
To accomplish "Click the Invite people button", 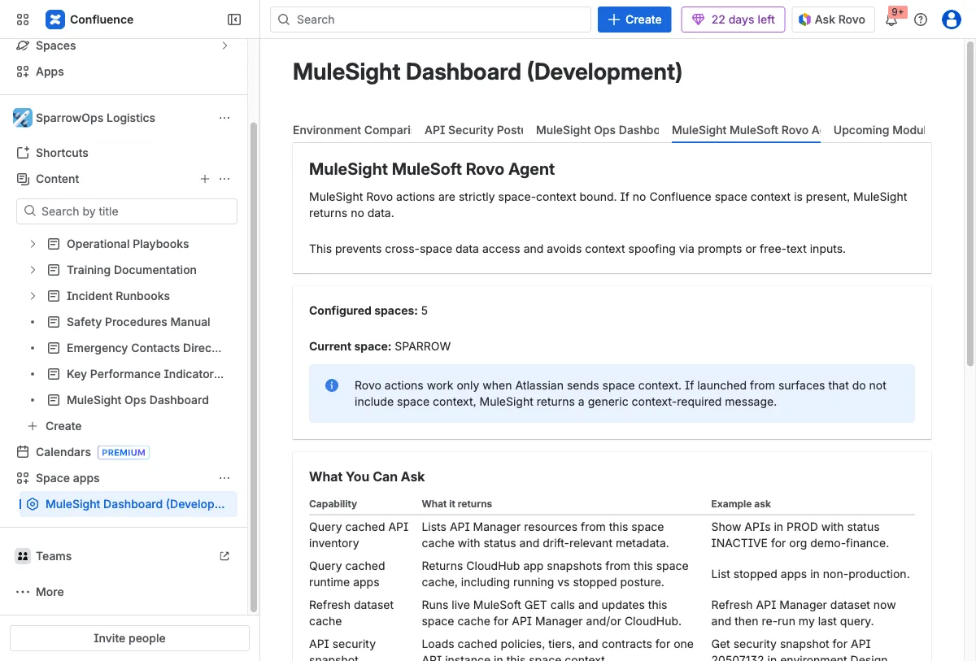I will 129,638.
